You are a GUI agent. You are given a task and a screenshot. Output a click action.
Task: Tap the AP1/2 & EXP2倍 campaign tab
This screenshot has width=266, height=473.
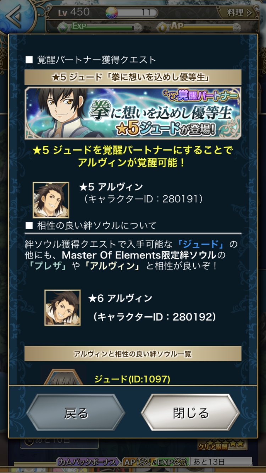coord(156,462)
